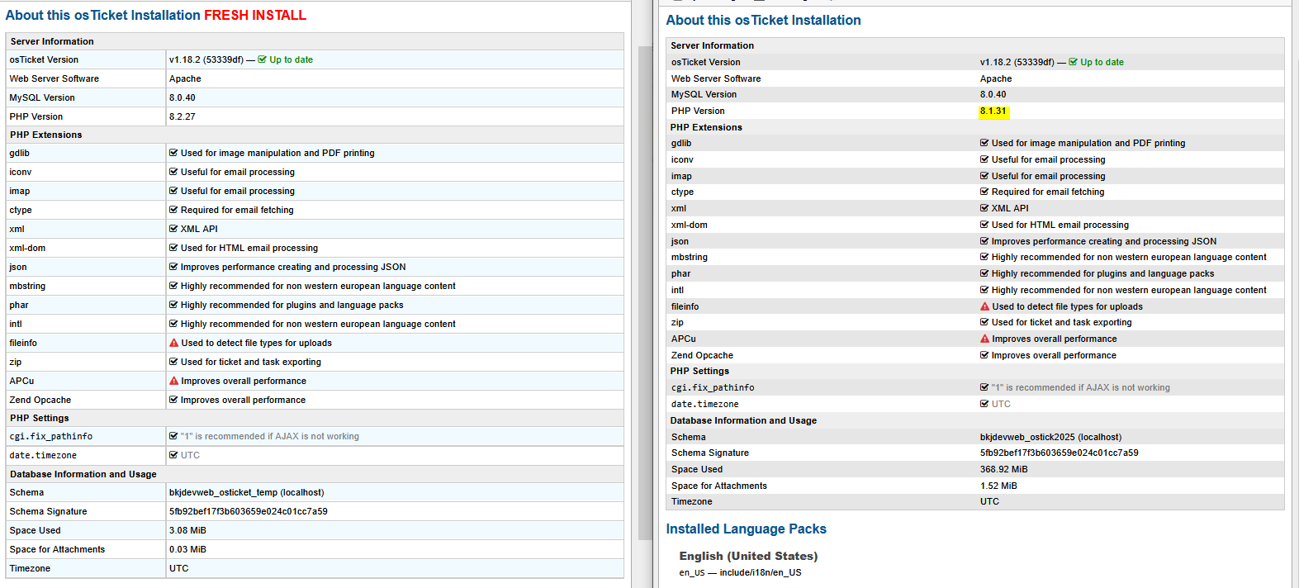This screenshot has height=588, width=1299.
Task: Click the 'Installed Language Packs' heading
Action: [746, 529]
